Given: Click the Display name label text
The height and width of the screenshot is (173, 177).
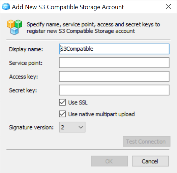Looking at the screenshot, I should [26, 49].
